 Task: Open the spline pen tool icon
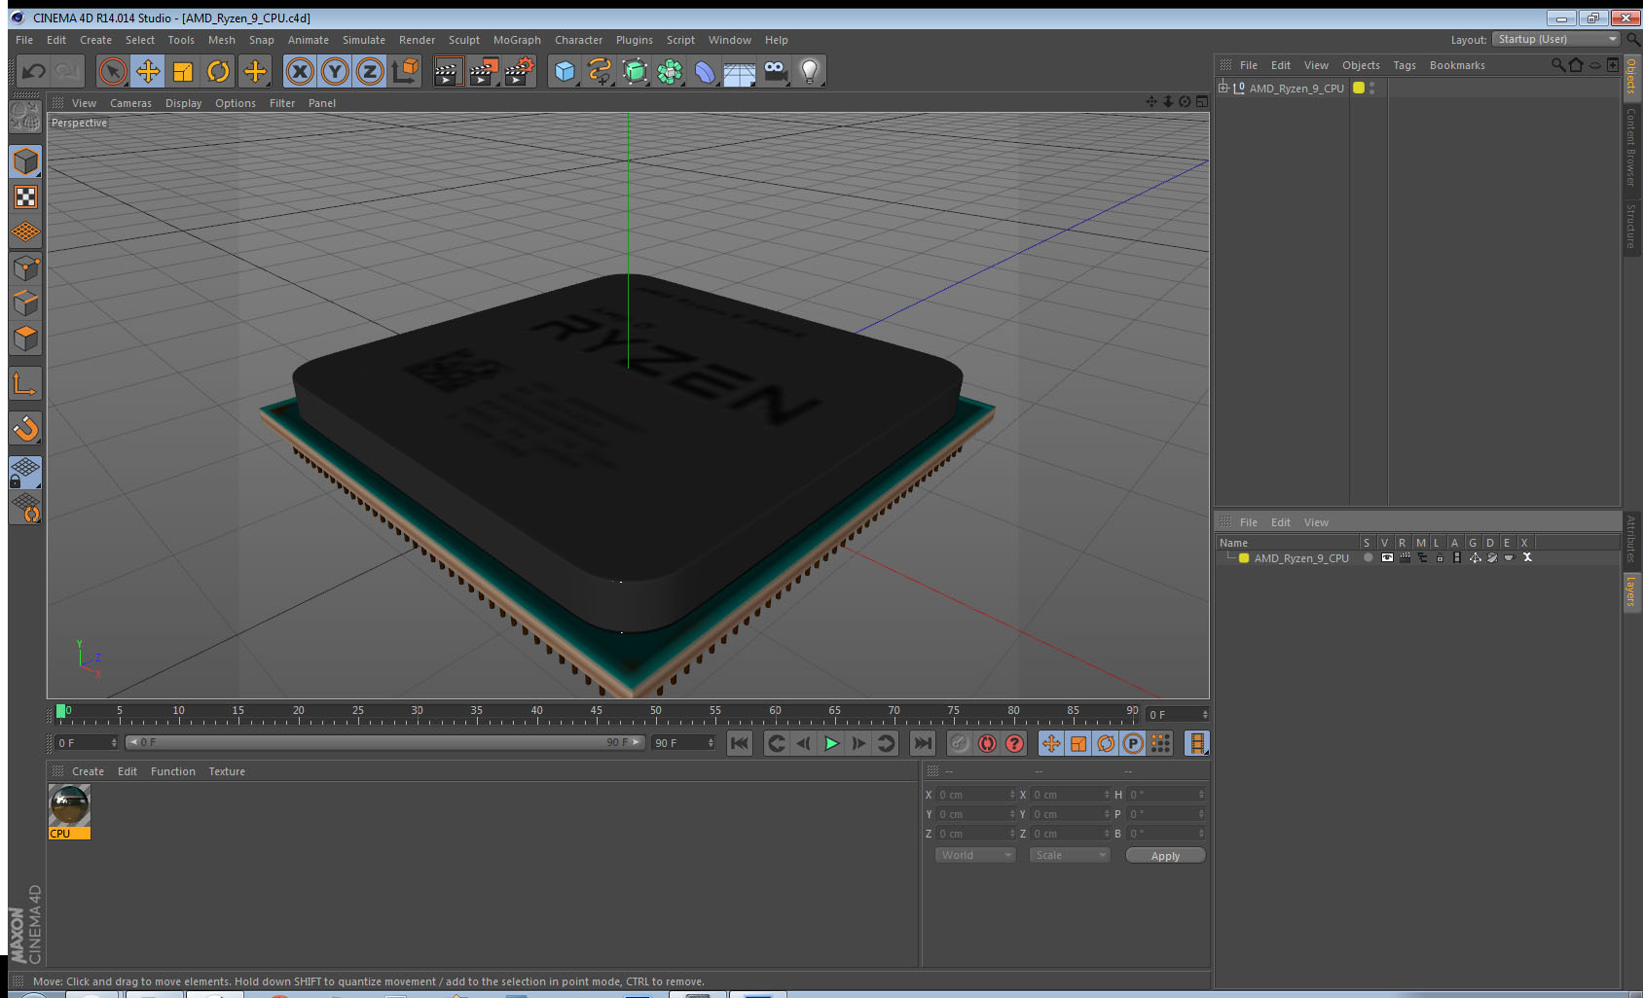600,71
